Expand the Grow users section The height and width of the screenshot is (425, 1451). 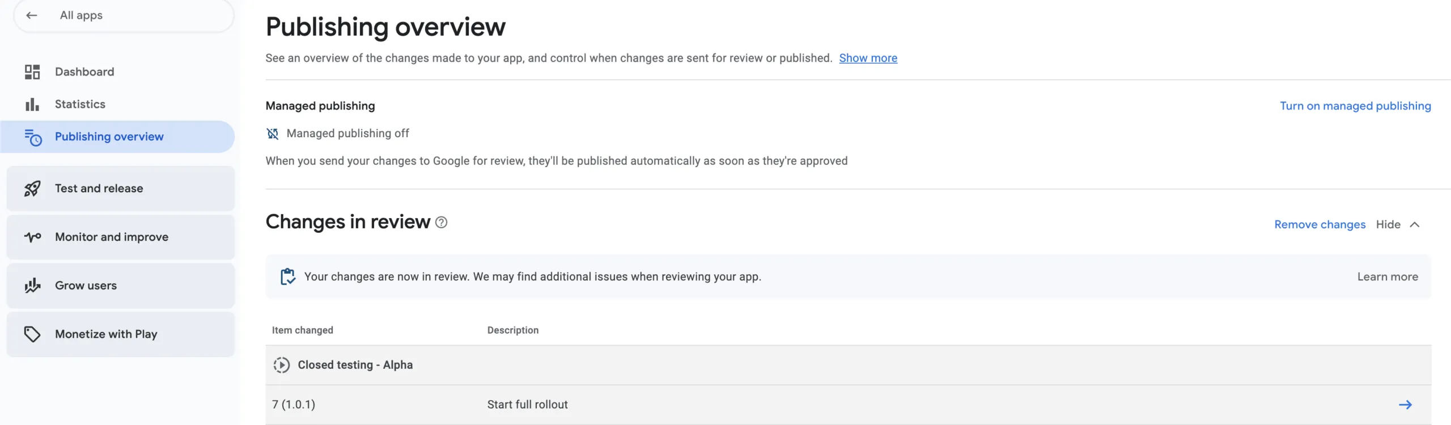pos(121,286)
